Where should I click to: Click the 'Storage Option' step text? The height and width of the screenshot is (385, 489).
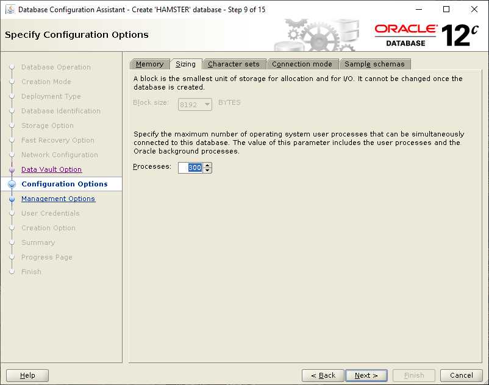48,125
